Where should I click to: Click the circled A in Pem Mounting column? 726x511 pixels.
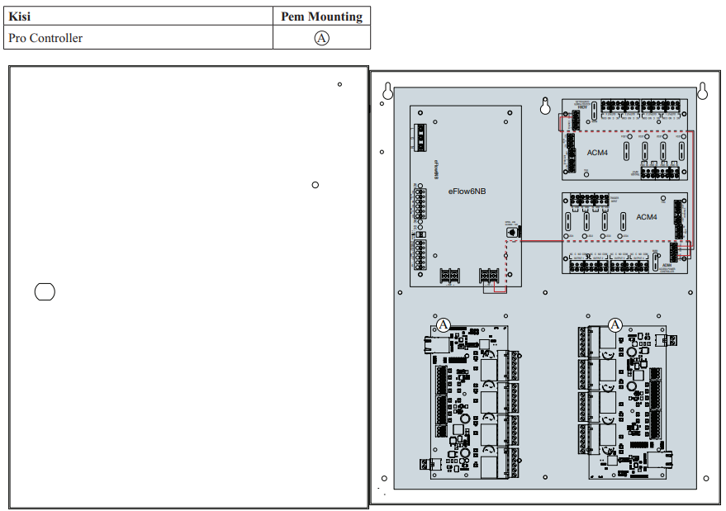pos(322,38)
